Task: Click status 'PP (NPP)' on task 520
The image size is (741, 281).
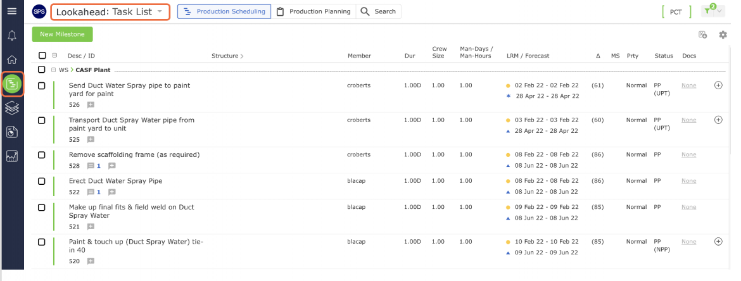Action: pyautogui.click(x=662, y=246)
